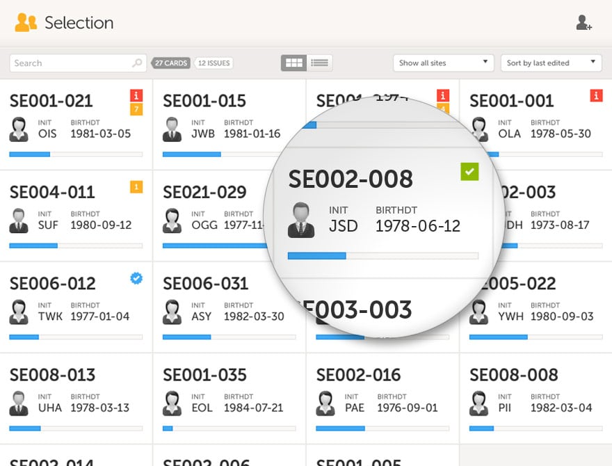
Task: Click birthdate 1977-01-04
Action: tap(100, 316)
